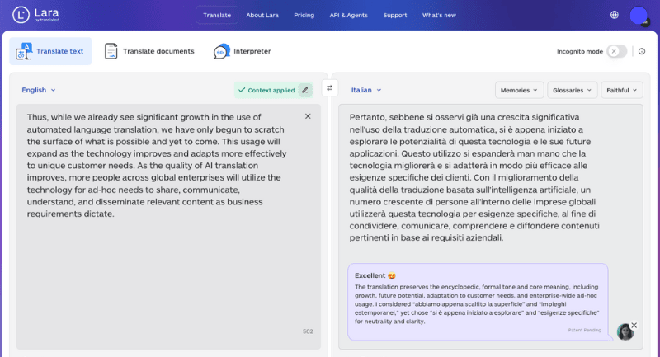660x357 pixels.
Task: Open the Faithful style dropdown
Action: (622, 90)
